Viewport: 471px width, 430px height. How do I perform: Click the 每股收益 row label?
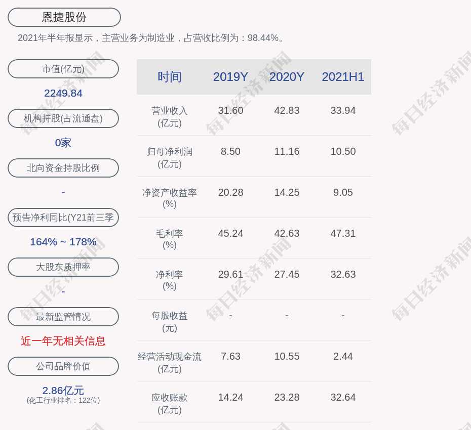170,322
